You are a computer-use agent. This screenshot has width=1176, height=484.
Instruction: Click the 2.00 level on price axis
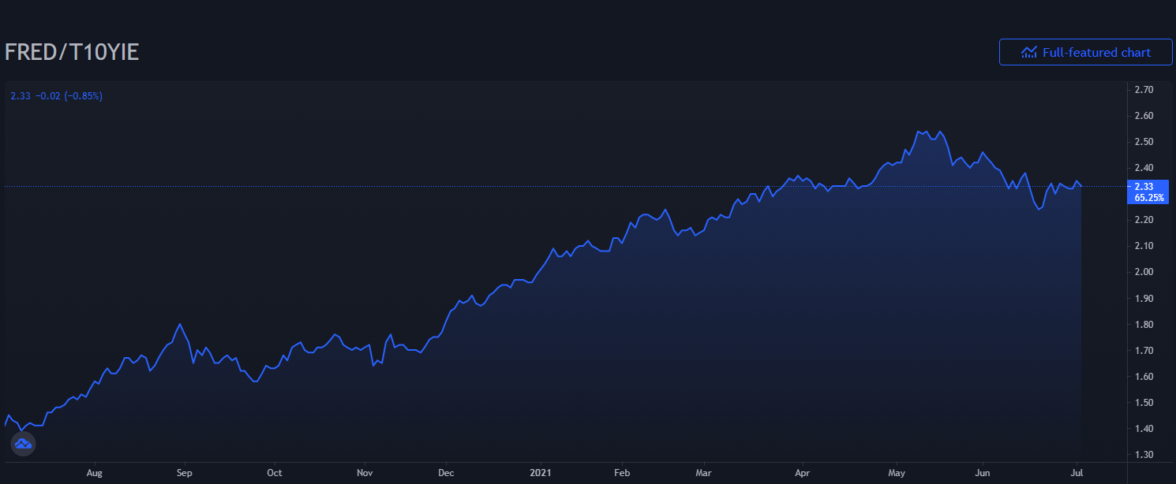coord(1144,272)
